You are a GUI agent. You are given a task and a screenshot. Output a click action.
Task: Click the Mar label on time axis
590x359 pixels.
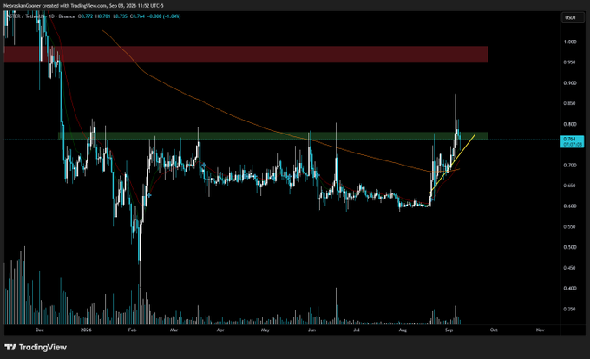point(174,330)
